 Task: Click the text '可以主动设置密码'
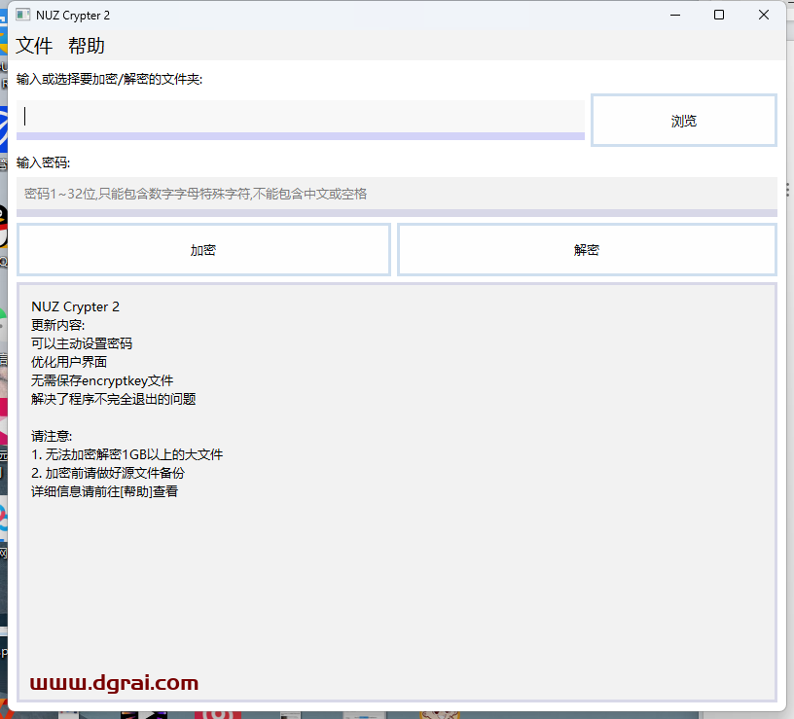(82, 343)
